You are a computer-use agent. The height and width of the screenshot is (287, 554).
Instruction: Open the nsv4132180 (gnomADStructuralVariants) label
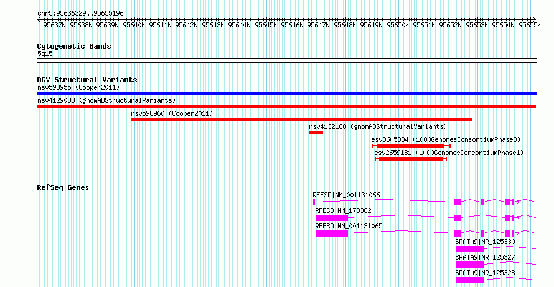(378, 126)
